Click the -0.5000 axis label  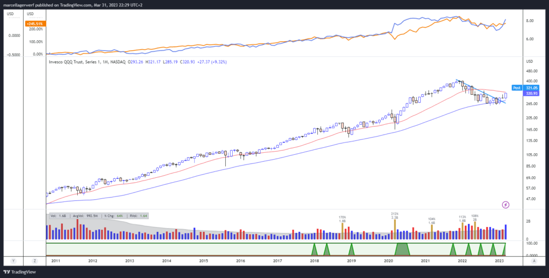click(14, 55)
